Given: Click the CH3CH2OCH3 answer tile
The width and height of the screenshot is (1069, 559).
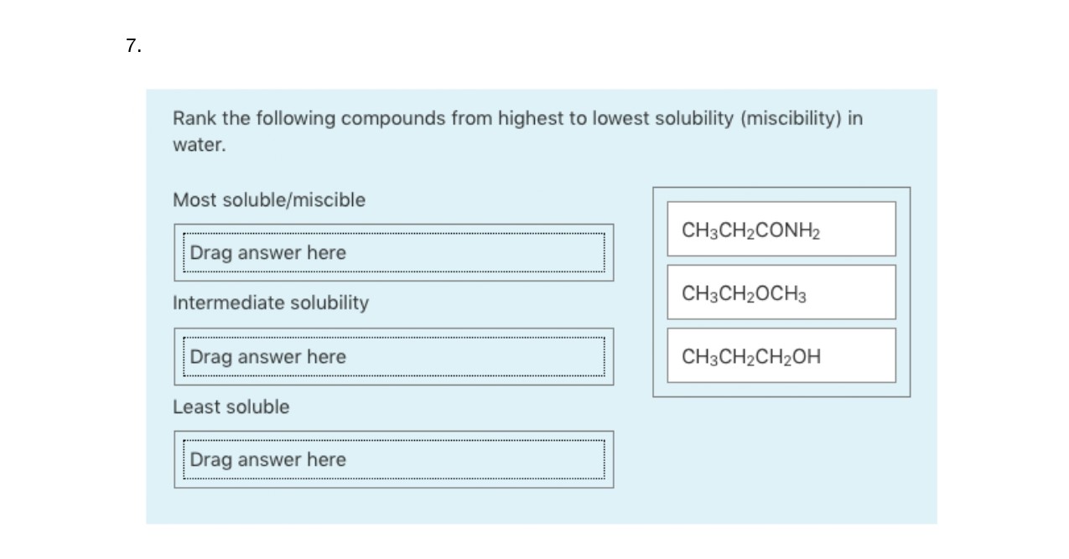Looking at the screenshot, I should pos(781,292).
